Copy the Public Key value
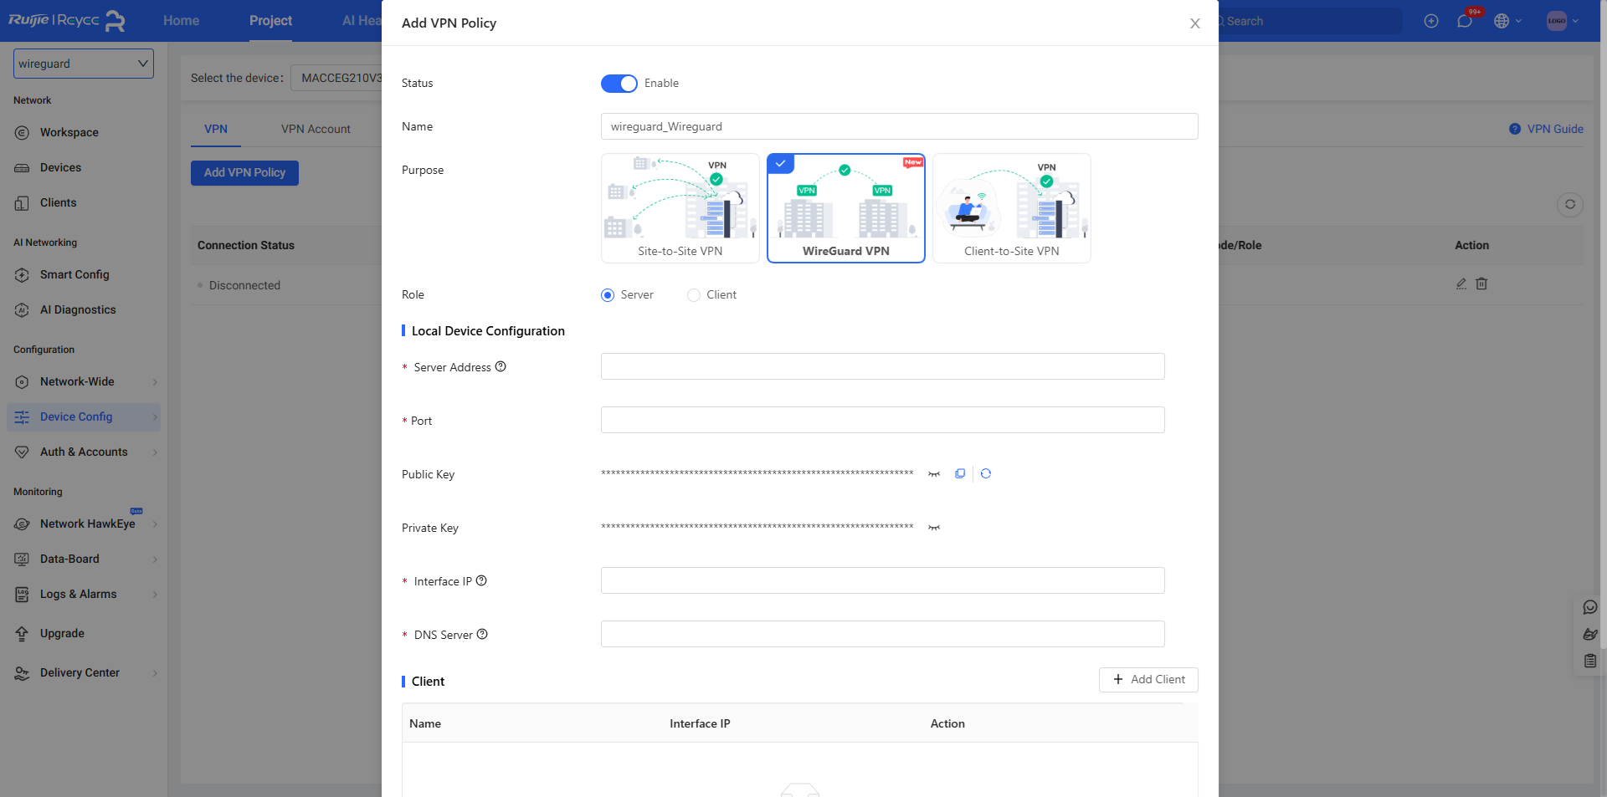Screen dimensions: 1607x797 pyautogui.click(x=960, y=473)
